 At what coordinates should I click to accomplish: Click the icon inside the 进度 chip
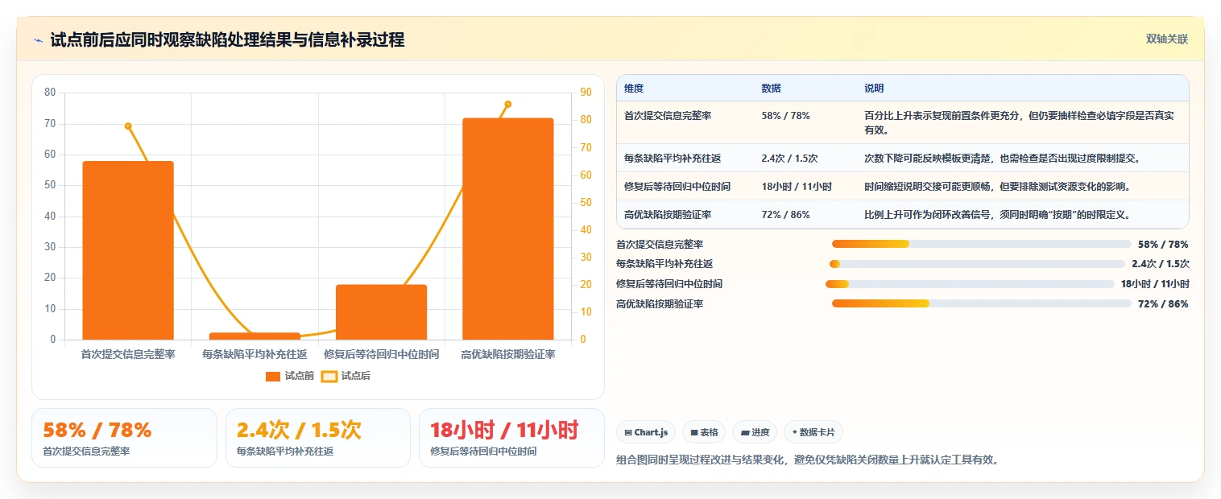[x=745, y=433]
